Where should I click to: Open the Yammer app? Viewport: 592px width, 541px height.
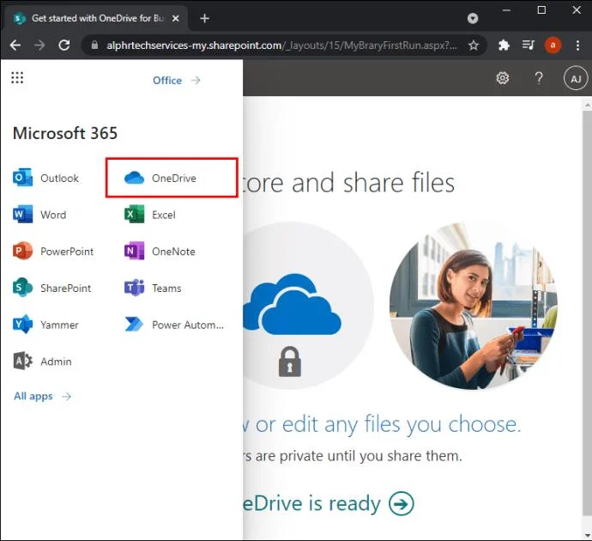pos(46,325)
